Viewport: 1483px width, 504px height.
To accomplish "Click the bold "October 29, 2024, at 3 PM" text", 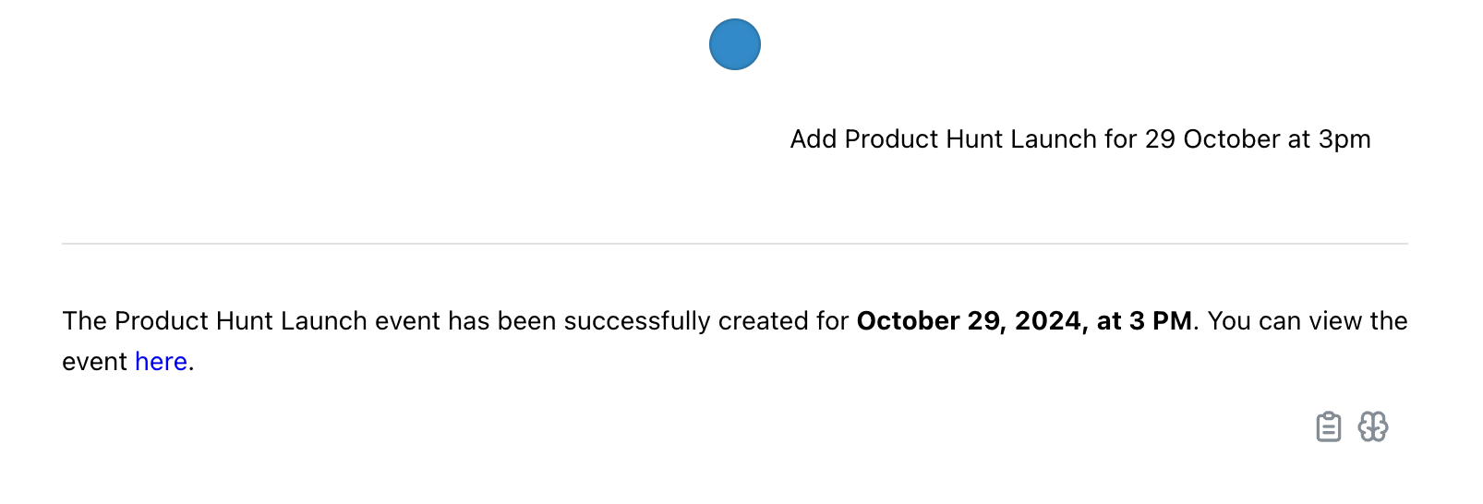I will click(x=1024, y=321).
